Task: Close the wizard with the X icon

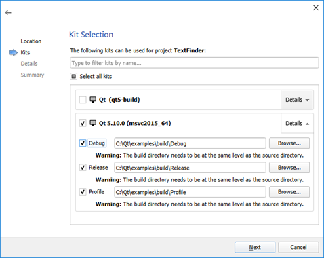Action: point(316,7)
